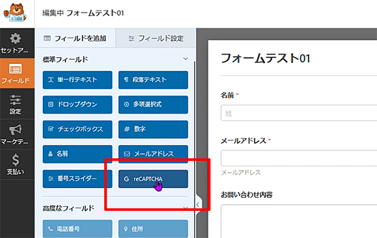Add the reCAPTCHA field
Screen dimensions: 377x238
click(153, 179)
